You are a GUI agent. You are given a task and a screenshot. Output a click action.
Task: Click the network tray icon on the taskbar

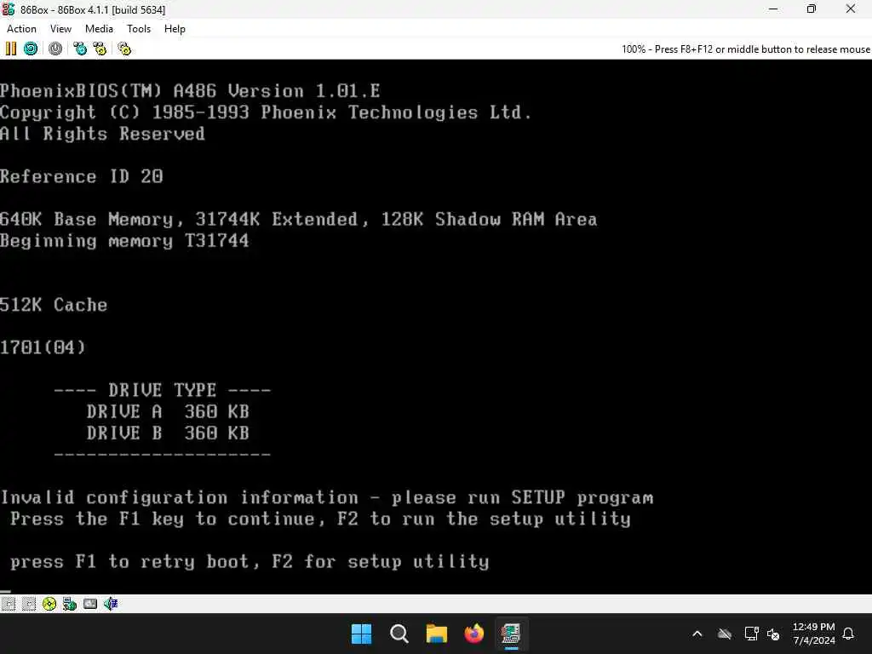(x=751, y=634)
